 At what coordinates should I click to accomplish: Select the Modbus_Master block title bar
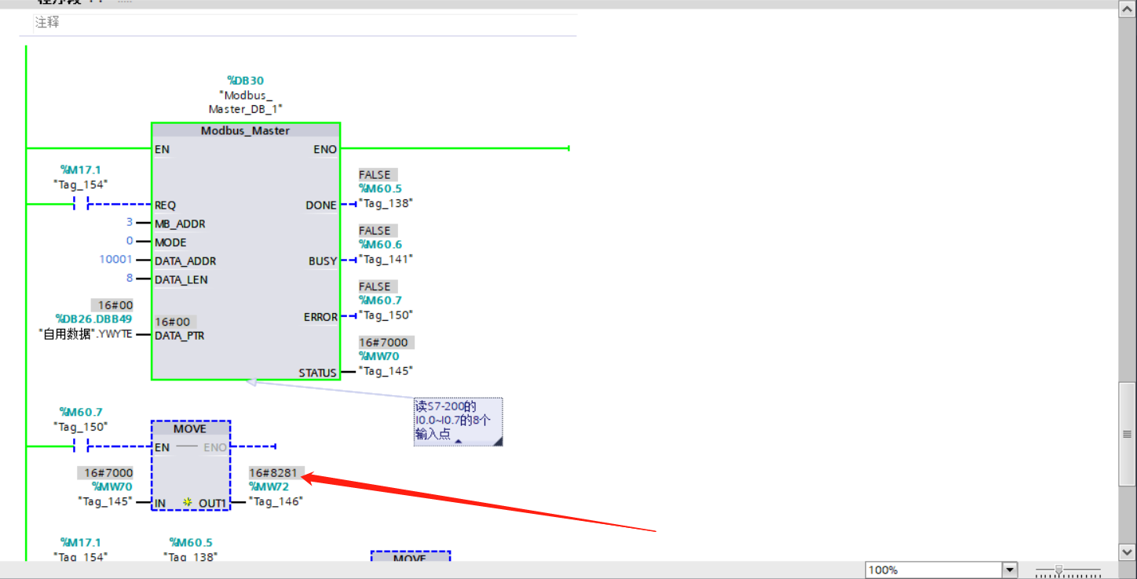click(x=245, y=130)
